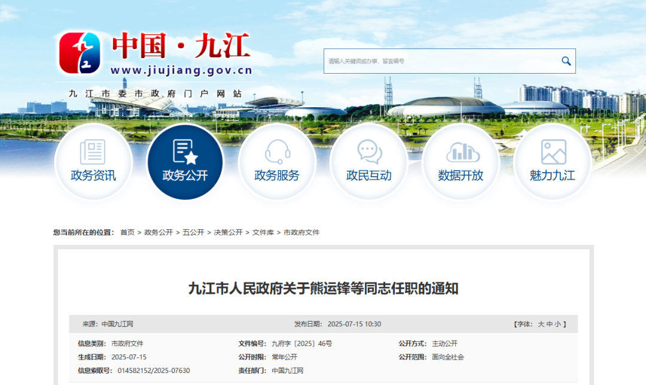Click 常年公开 time limit value
Viewport: 646px width, 385px height.
(x=284, y=357)
